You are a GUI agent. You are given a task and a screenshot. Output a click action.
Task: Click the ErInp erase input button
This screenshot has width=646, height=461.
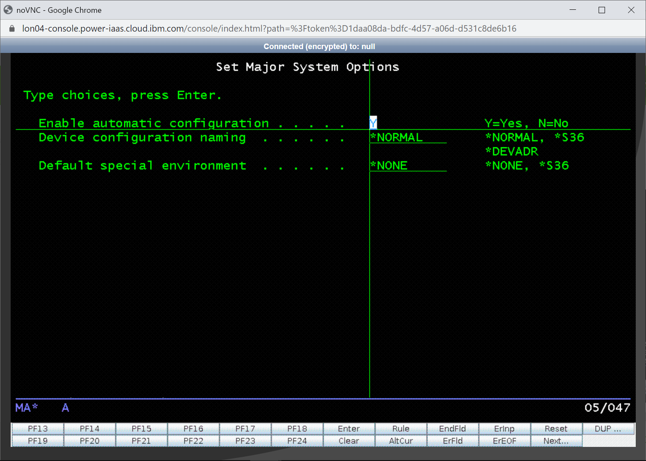point(505,429)
